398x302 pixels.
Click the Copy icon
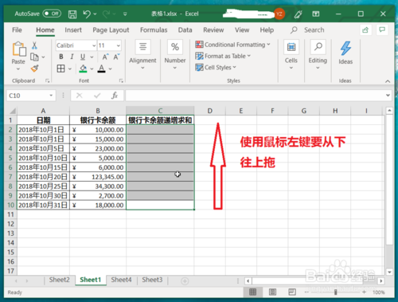[x=34, y=57]
